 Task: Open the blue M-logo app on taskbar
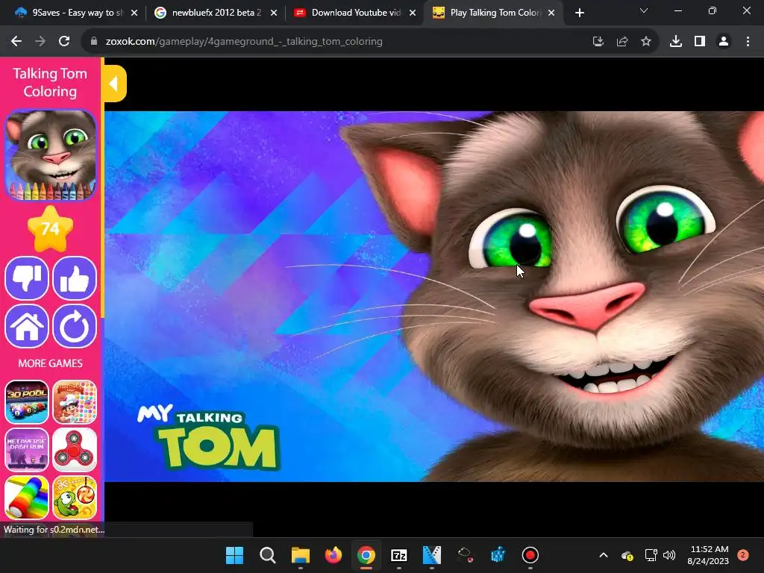tap(432, 555)
